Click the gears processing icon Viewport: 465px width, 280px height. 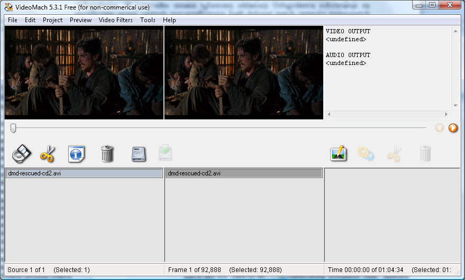coord(366,154)
